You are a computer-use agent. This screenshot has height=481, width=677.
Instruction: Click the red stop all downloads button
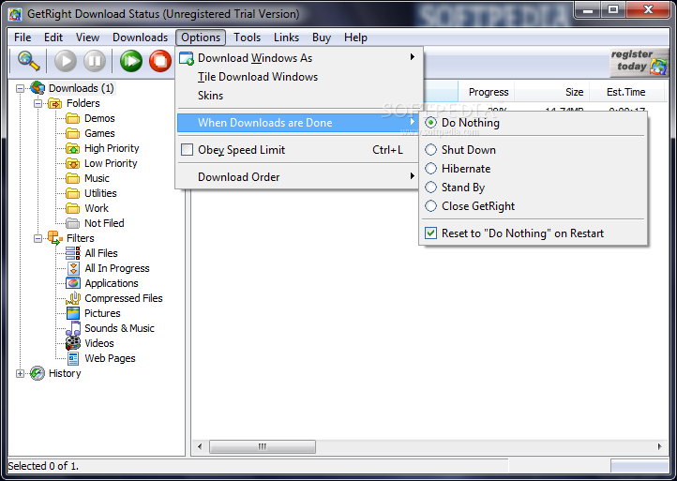click(x=160, y=60)
